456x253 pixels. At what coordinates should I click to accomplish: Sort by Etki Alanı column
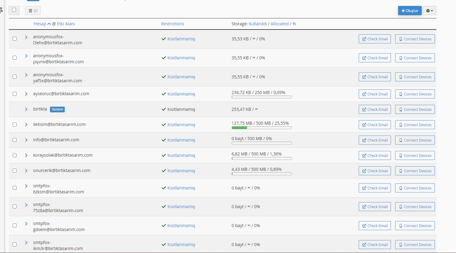tap(66, 24)
